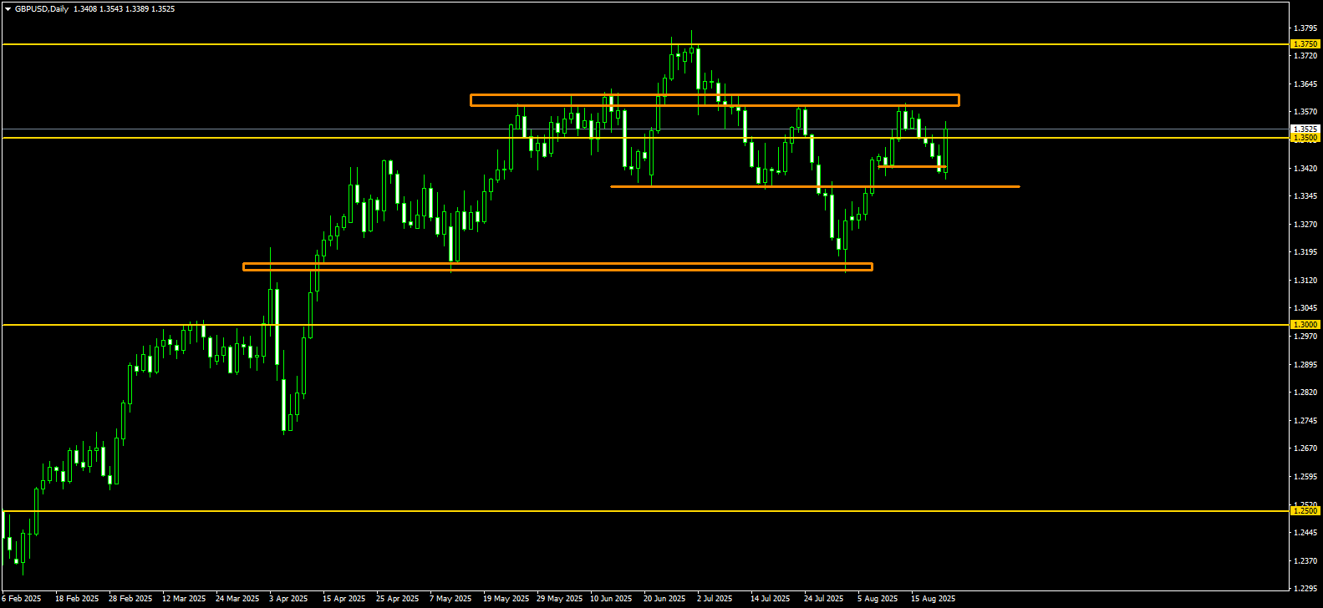1323x608 pixels.
Task: Select the '18 Feb 2025' date label
Action: tap(77, 599)
